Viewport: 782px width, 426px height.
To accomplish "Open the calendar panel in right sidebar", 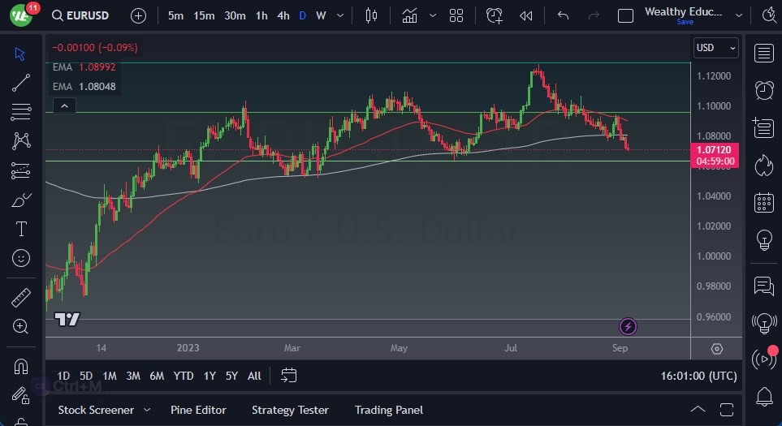I will click(763, 202).
